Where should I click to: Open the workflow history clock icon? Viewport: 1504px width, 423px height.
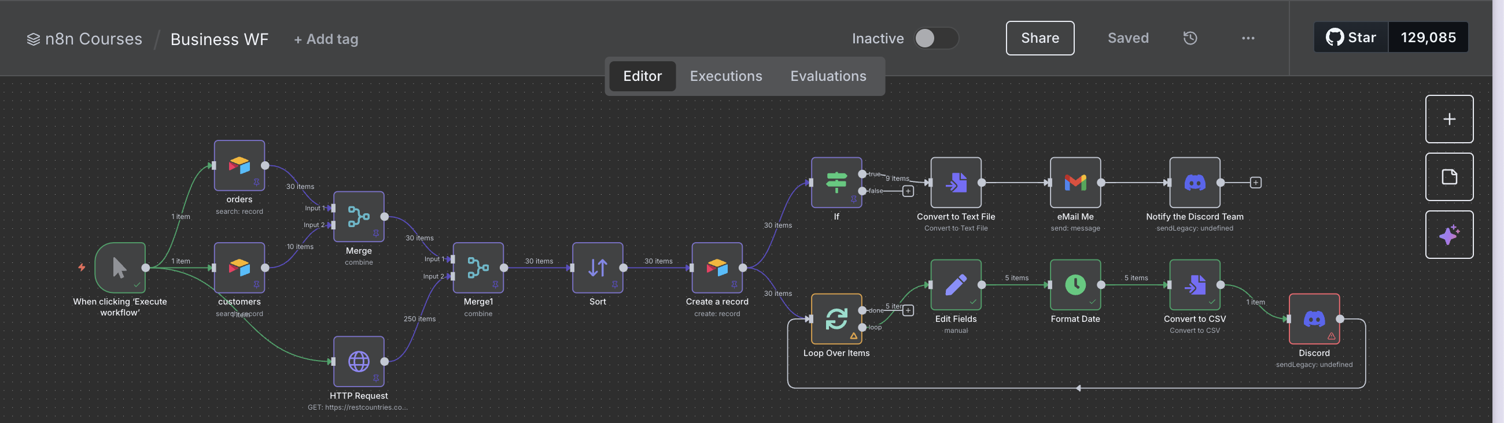(1190, 39)
